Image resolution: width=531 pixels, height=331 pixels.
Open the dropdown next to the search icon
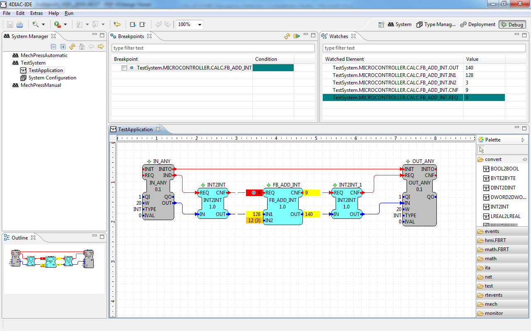pyautogui.click(x=43, y=24)
